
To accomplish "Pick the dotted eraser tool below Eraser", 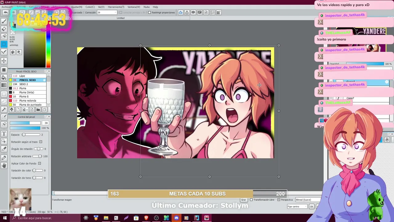I will point(4,37).
